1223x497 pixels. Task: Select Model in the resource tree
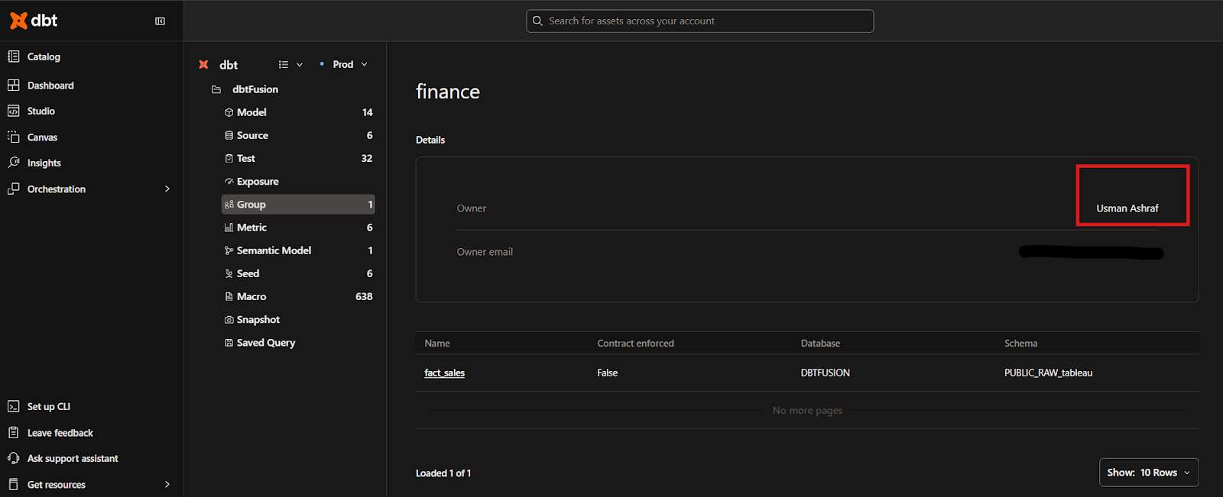(x=251, y=112)
